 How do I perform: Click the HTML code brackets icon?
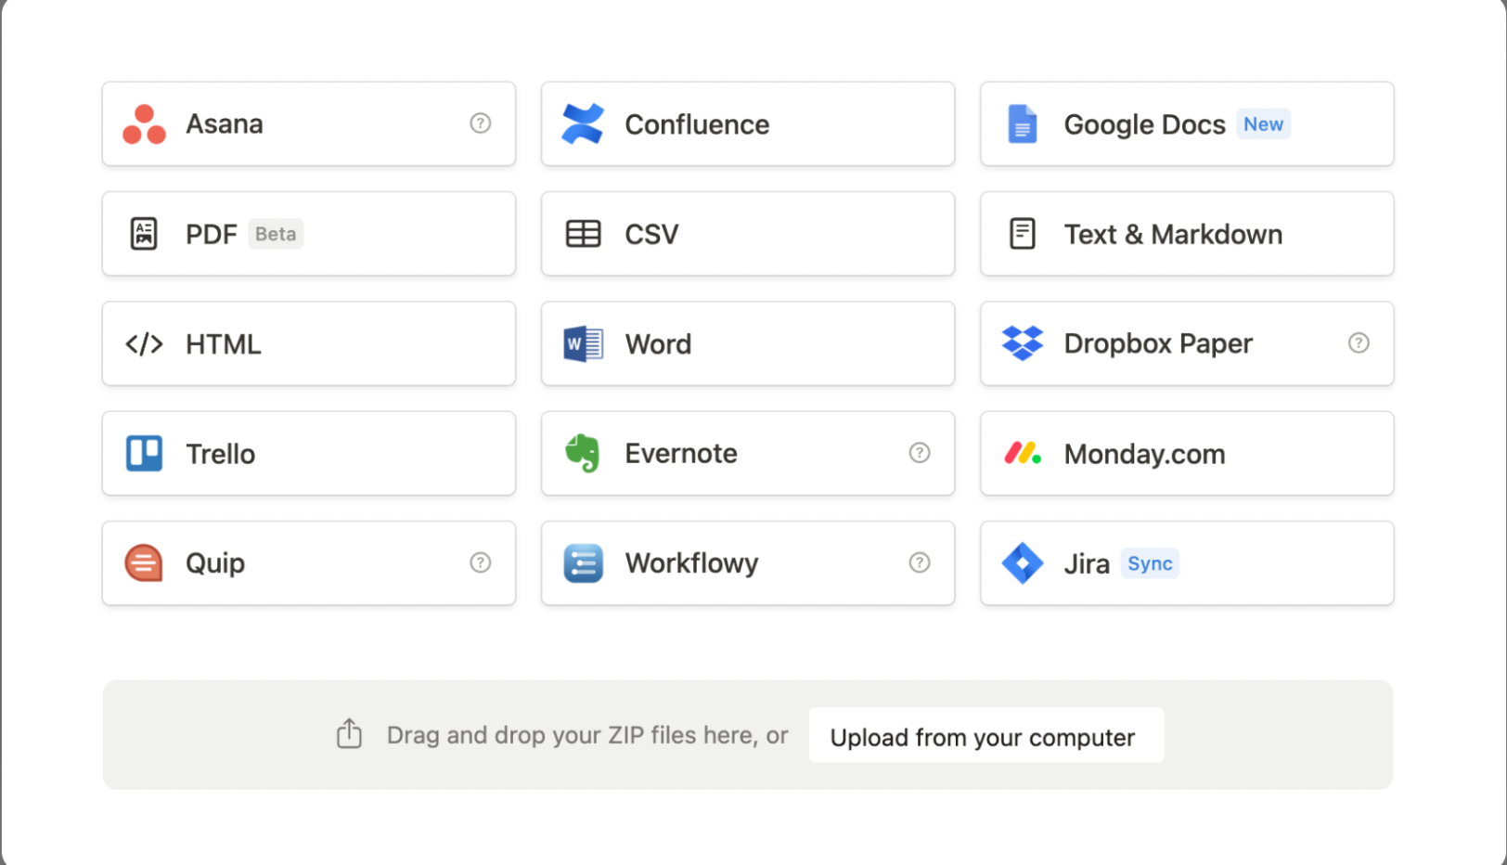click(144, 344)
